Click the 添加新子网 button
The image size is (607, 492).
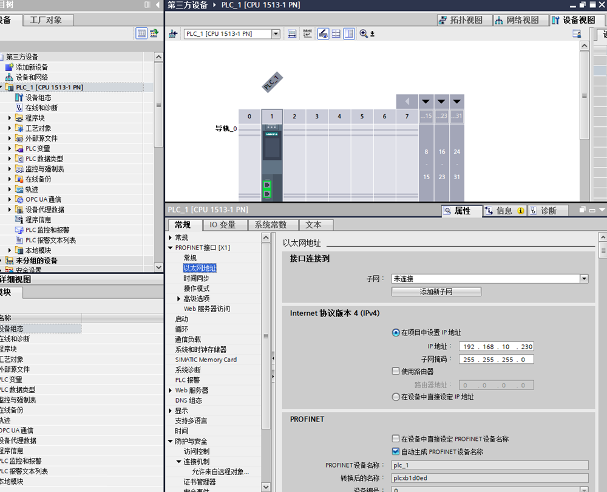[436, 292]
